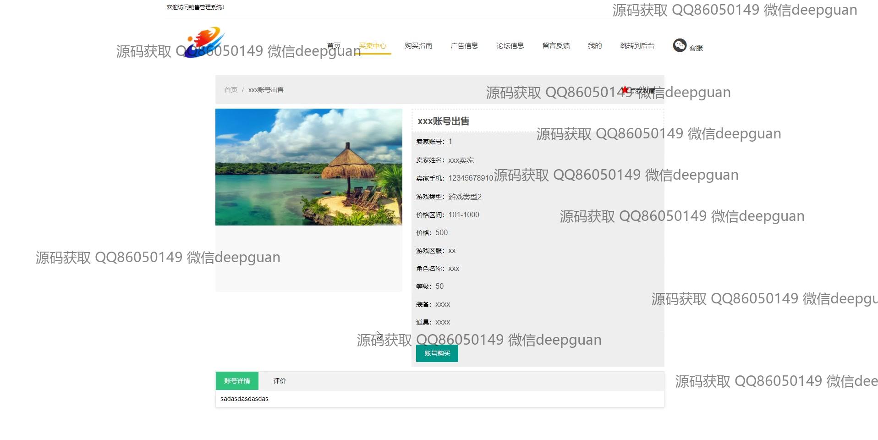
Task: Click the sadasdasdasdas description text
Action: [244, 399]
